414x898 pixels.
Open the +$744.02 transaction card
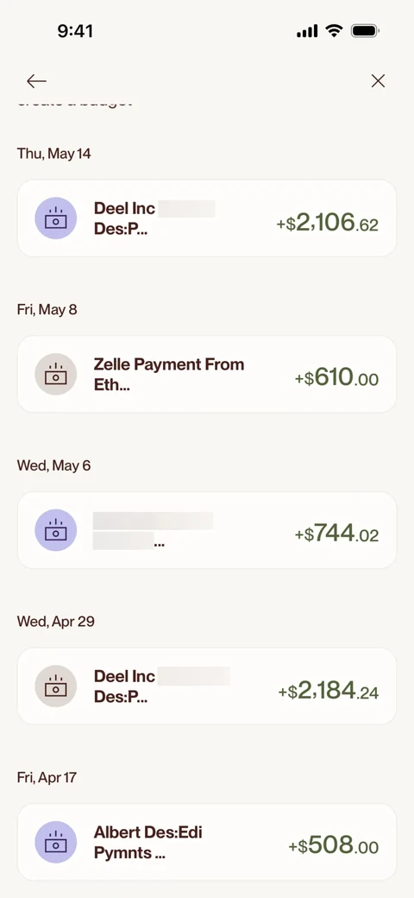pyautogui.click(x=207, y=530)
